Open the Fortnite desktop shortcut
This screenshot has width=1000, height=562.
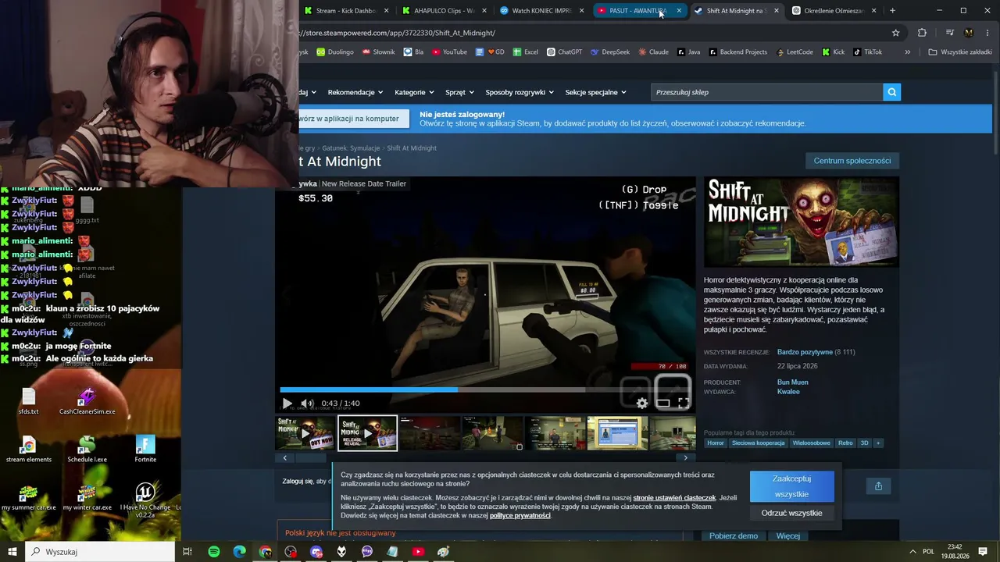click(145, 449)
